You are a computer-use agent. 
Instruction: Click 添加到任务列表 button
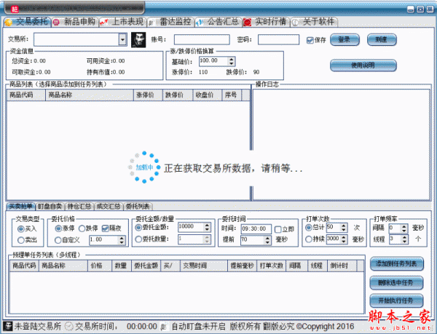(x=397, y=264)
